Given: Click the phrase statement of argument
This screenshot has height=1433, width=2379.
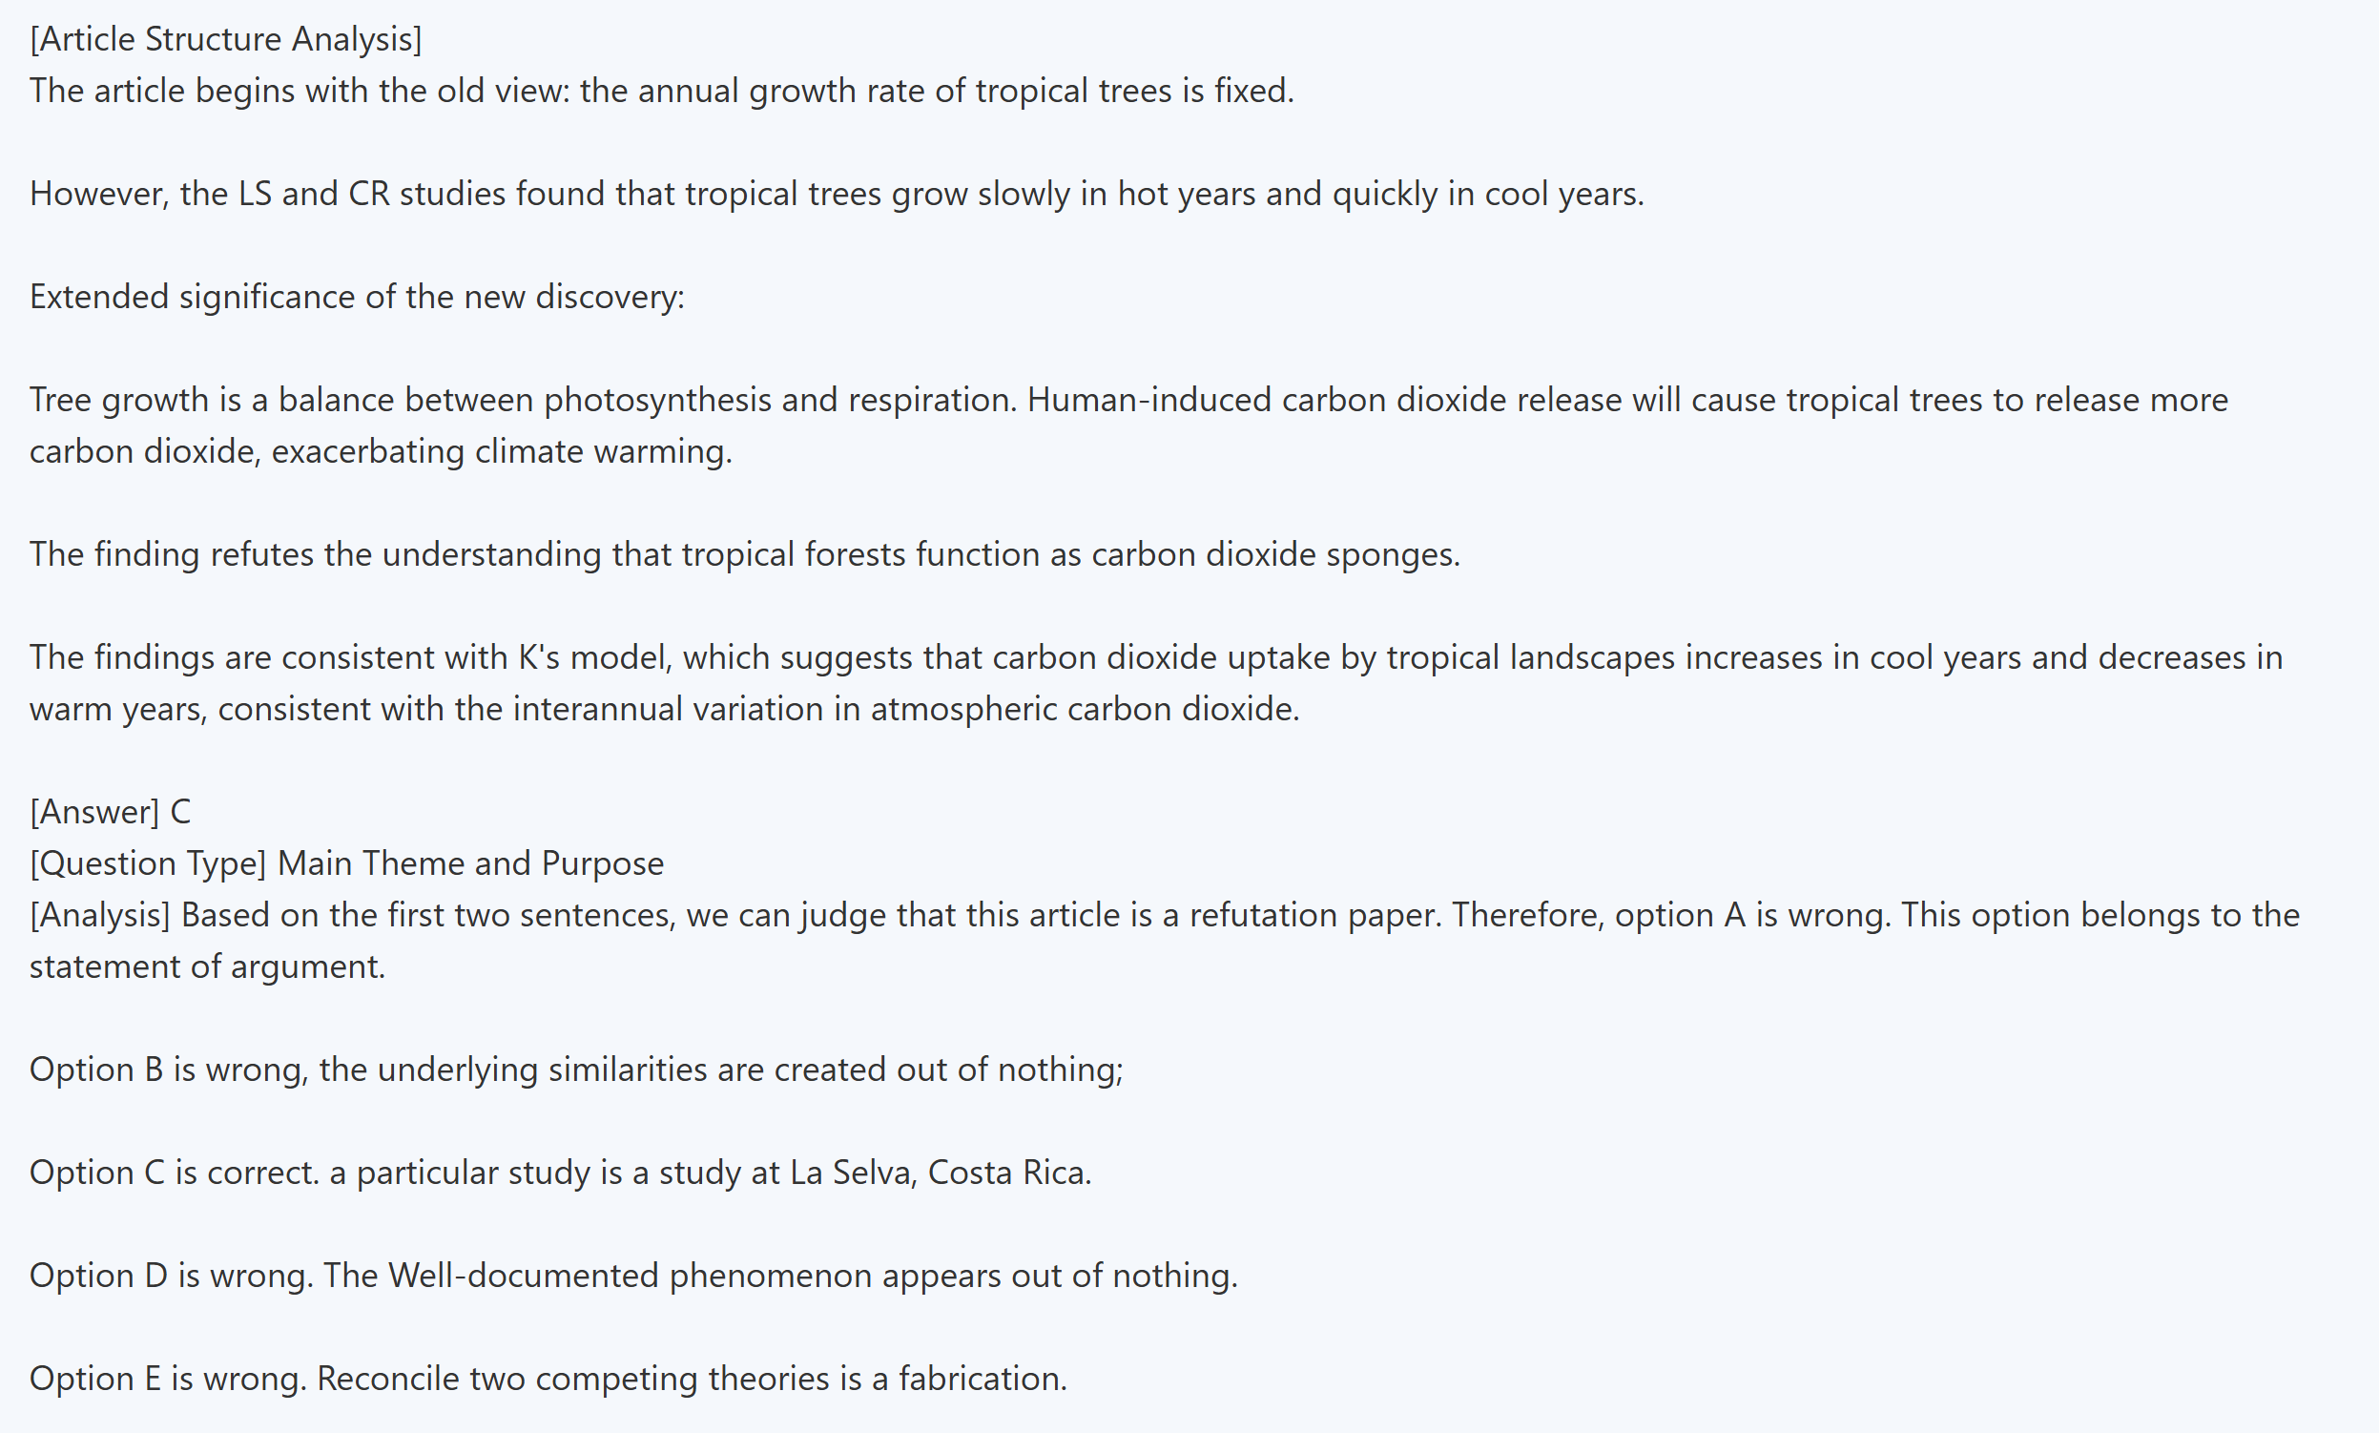Looking at the screenshot, I should tap(207, 966).
